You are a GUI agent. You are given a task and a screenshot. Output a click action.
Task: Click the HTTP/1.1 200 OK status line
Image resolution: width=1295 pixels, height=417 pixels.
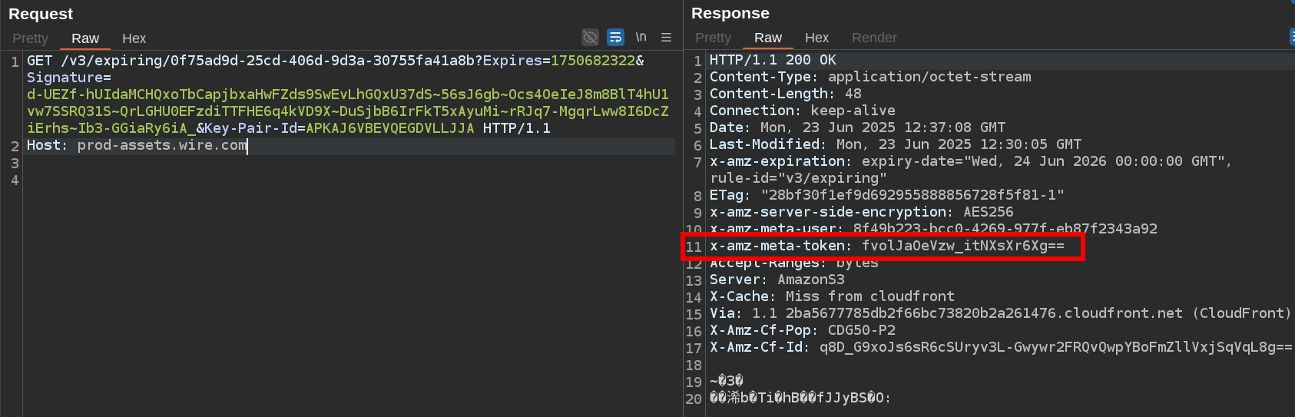coord(772,60)
